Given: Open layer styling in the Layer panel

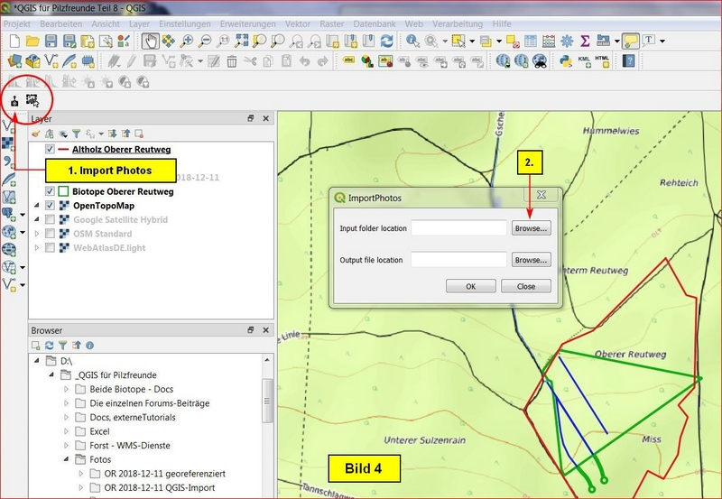Looking at the screenshot, I should (x=36, y=134).
